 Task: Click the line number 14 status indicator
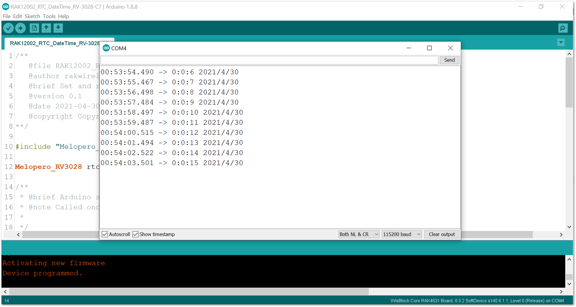tap(7, 301)
